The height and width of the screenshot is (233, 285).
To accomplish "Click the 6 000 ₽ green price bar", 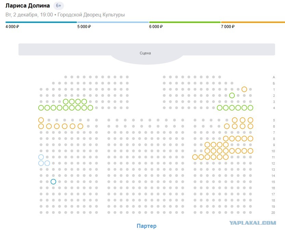I will (185, 22).
